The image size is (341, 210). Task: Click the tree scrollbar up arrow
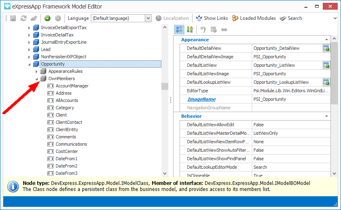pyautogui.click(x=165, y=28)
